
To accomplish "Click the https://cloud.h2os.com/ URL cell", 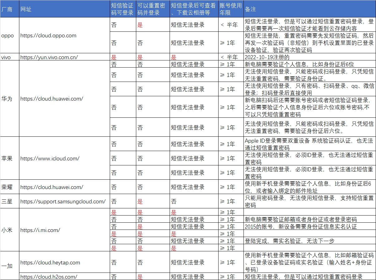I will pos(64,277).
